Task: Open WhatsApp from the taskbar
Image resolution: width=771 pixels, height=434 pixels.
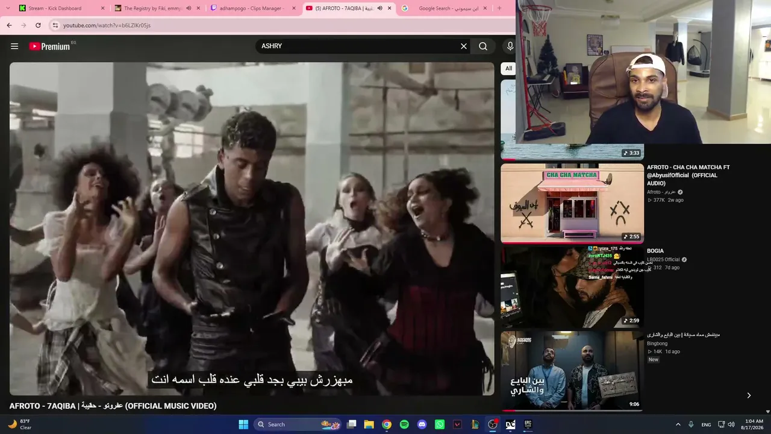Action: coord(440,424)
